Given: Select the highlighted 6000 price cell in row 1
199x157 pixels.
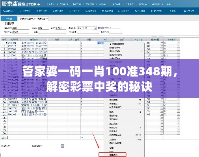Looking at the screenshot, I should 100,43.
